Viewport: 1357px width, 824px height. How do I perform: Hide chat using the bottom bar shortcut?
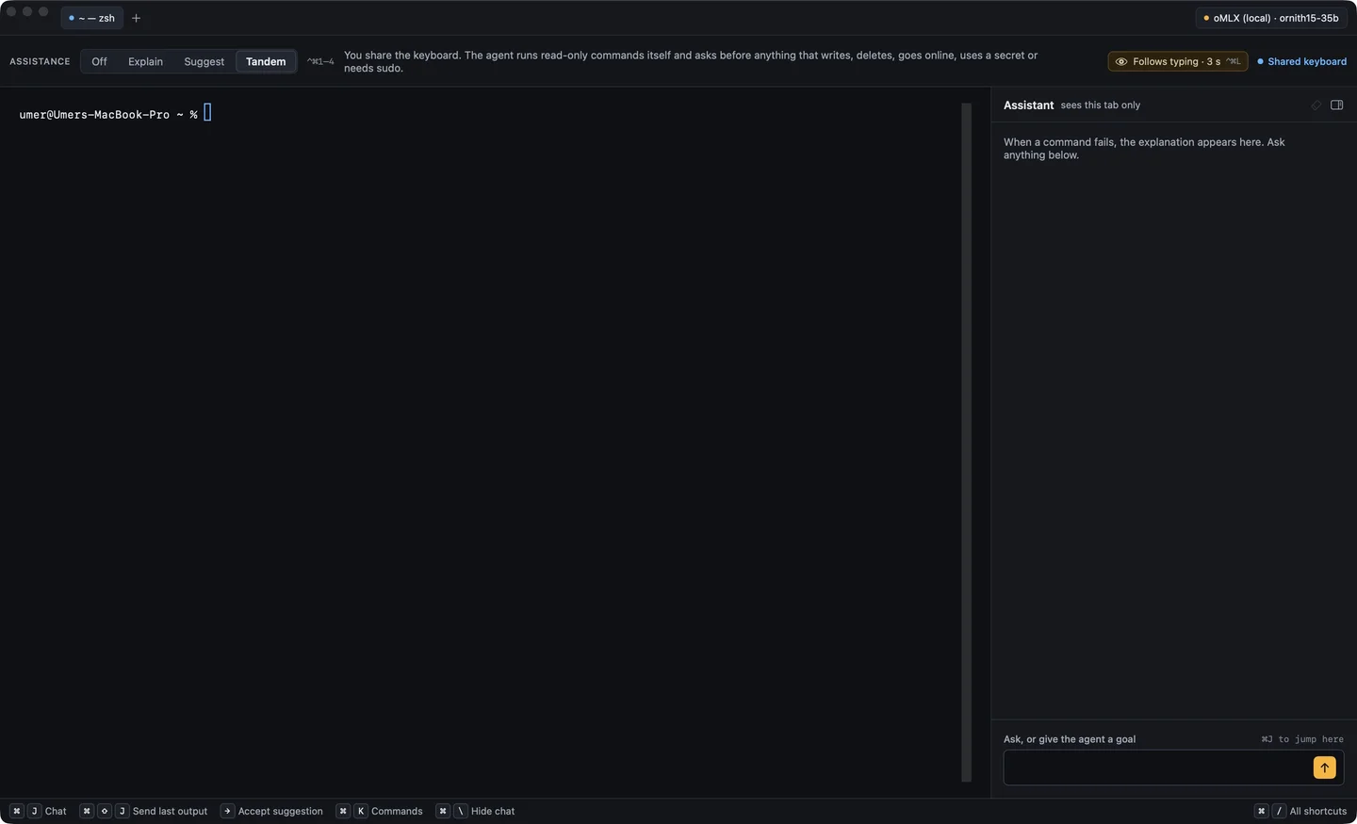click(x=492, y=811)
